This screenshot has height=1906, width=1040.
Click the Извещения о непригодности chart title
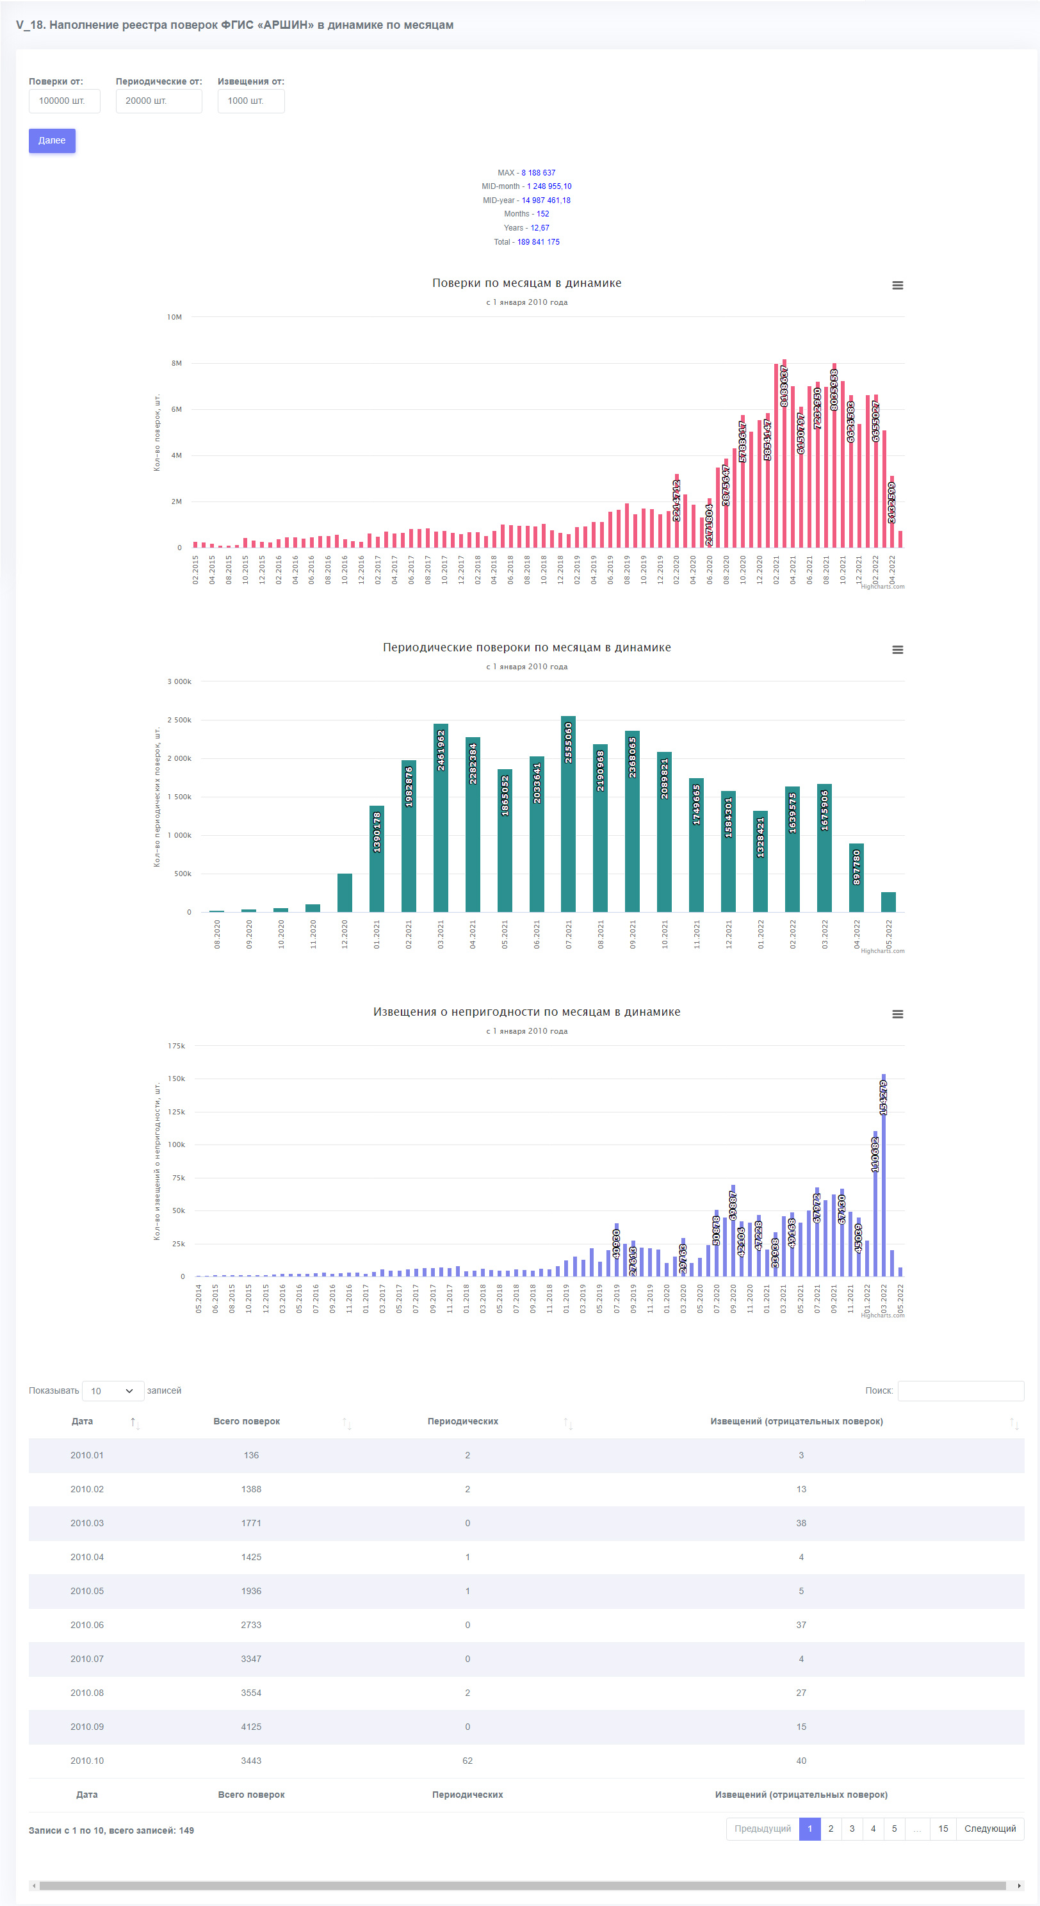tap(526, 1011)
